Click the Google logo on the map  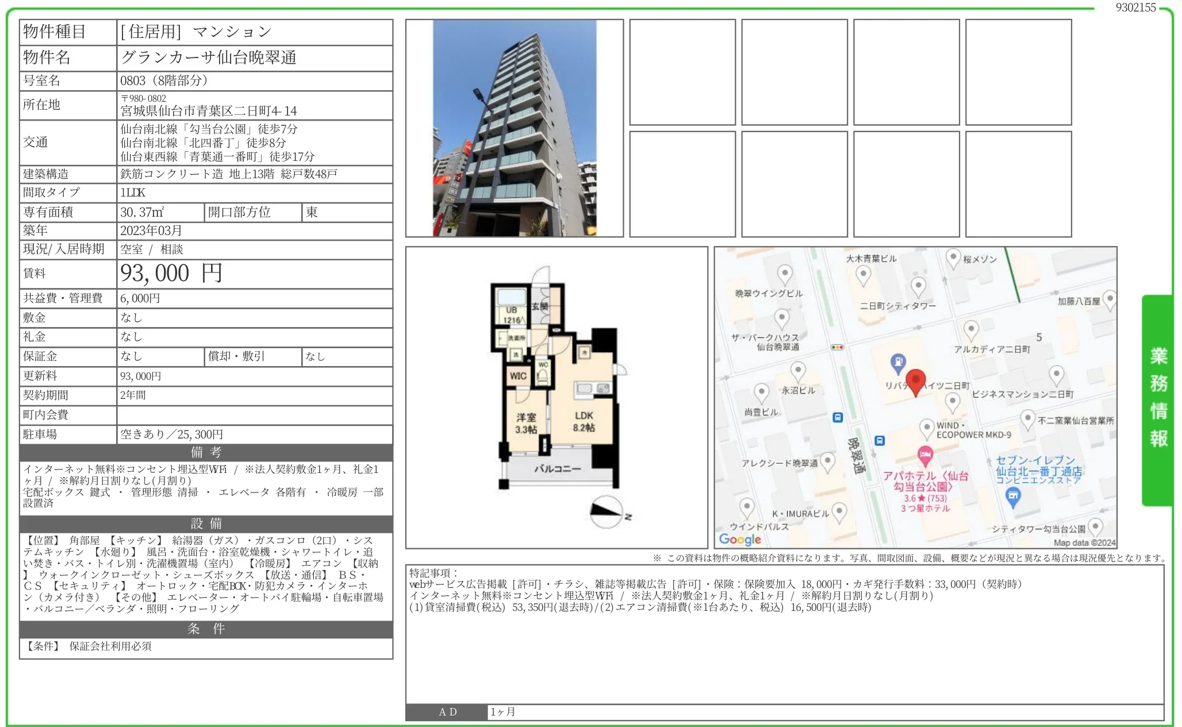[741, 538]
